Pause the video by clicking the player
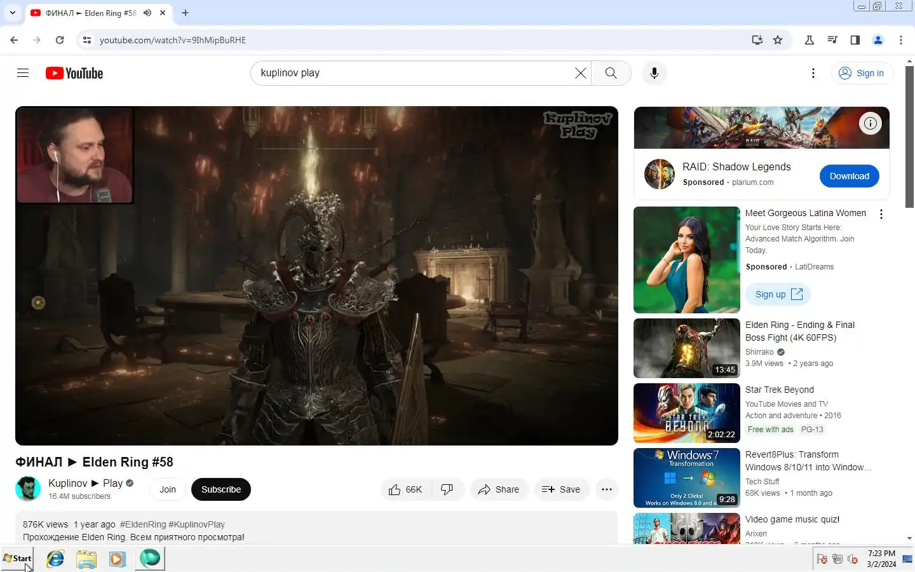The image size is (915, 572). pyautogui.click(x=316, y=275)
